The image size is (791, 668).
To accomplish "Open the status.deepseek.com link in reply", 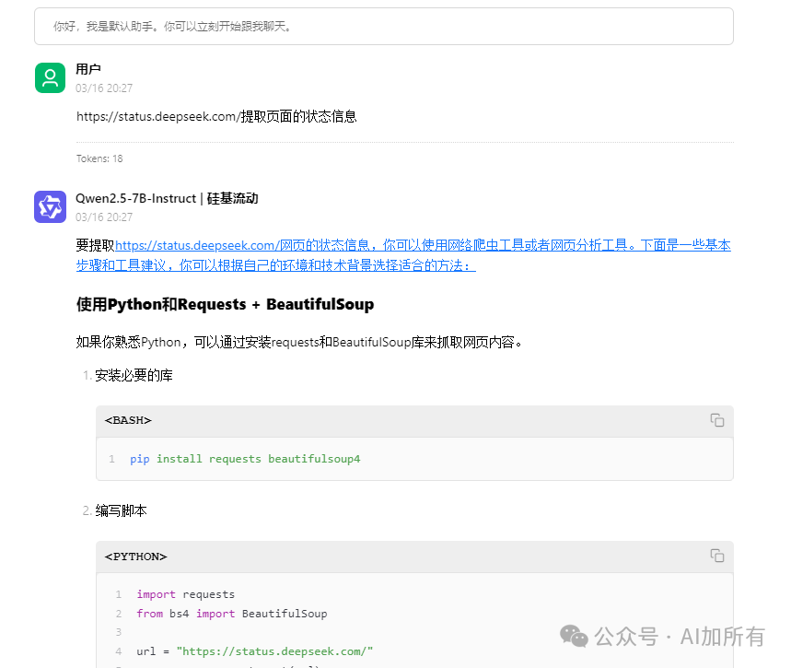I will click(x=403, y=255).
